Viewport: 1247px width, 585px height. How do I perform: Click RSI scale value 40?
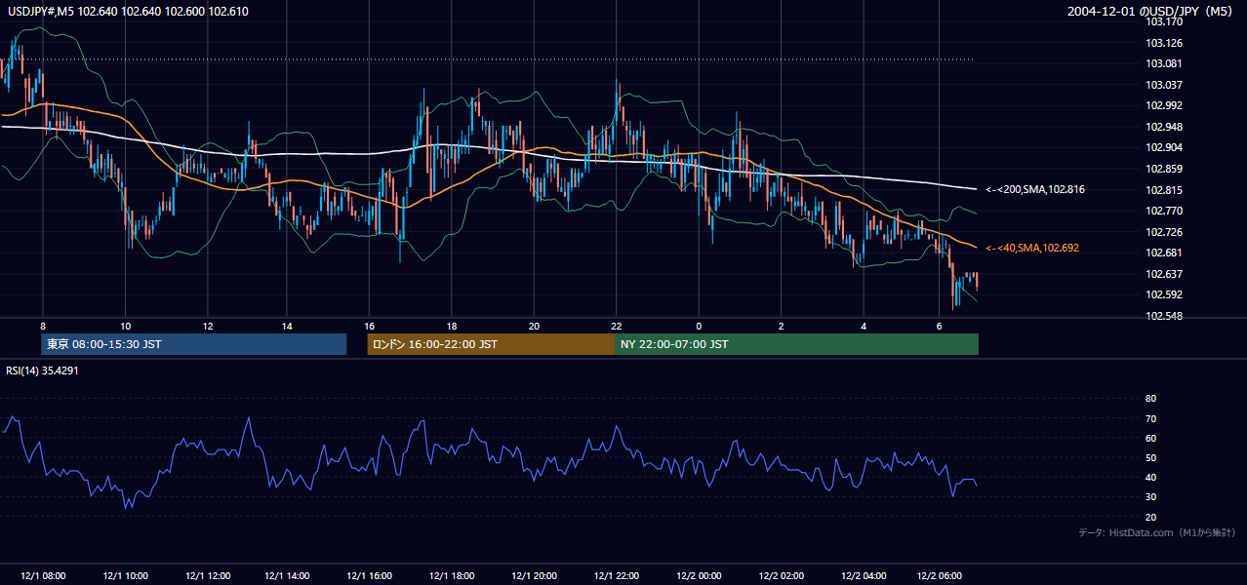[x=1150, y=477]
